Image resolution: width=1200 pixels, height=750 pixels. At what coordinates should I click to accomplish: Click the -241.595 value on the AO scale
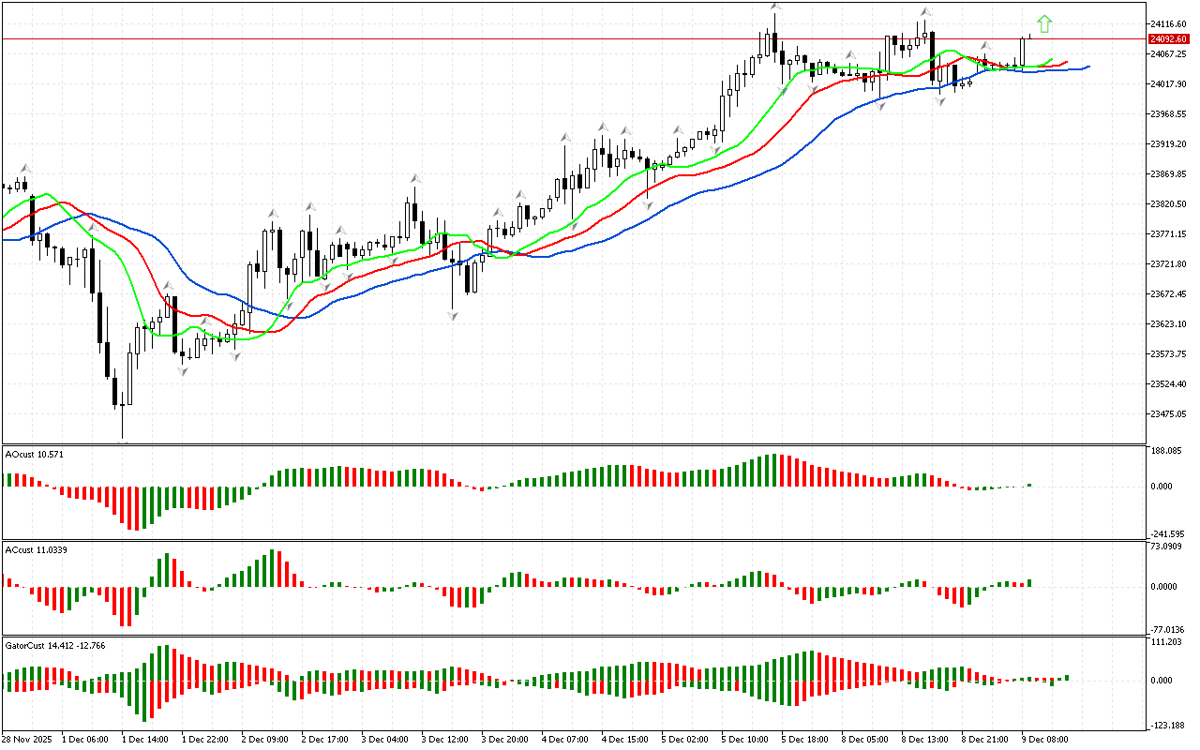click(x=1167, y=533)
